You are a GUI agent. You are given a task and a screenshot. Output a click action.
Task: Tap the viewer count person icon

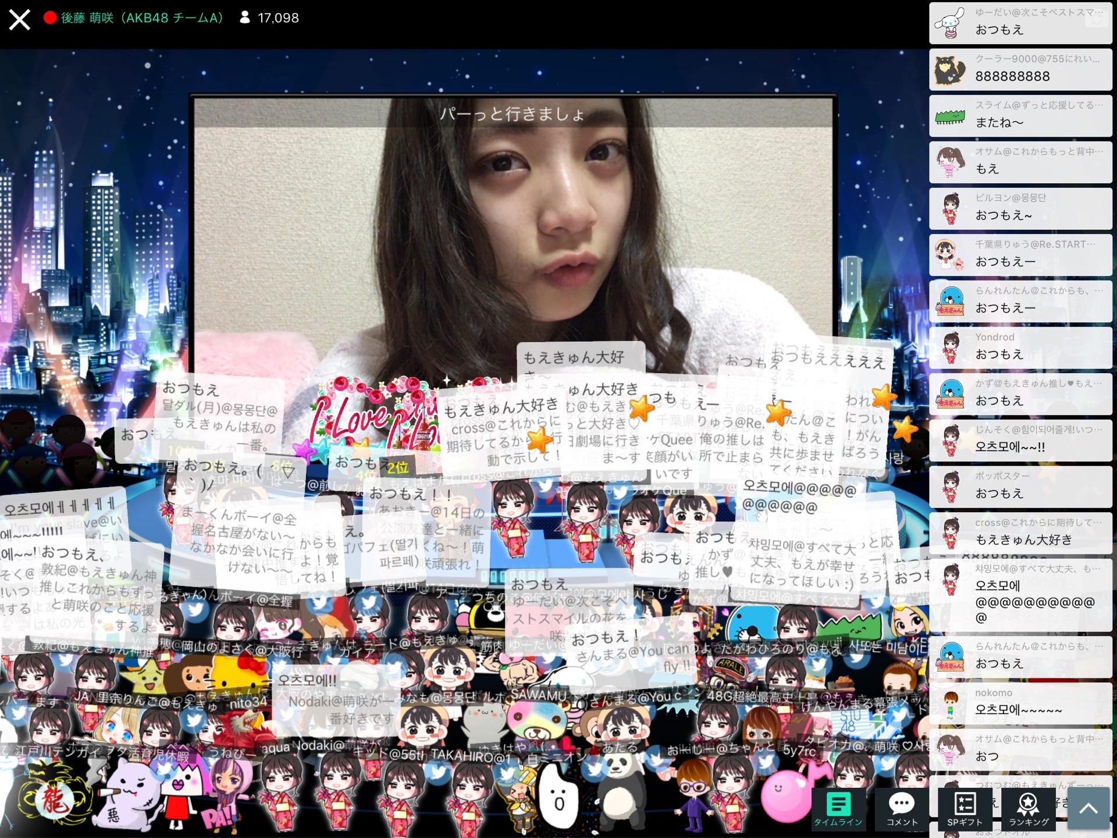click(245, 18)
